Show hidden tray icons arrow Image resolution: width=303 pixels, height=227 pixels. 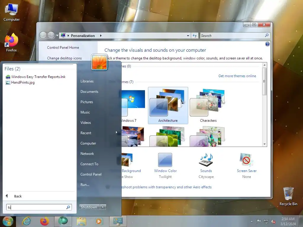click(252, 221)
